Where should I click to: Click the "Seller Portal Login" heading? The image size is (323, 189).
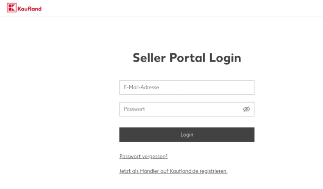[x=186, y=58]
